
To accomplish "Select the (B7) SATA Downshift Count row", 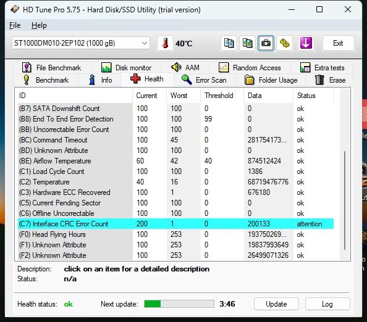I will click(x=175, y=109).
